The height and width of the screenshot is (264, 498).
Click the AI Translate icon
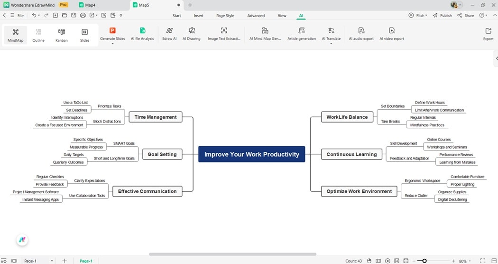(x=331, y=30)
